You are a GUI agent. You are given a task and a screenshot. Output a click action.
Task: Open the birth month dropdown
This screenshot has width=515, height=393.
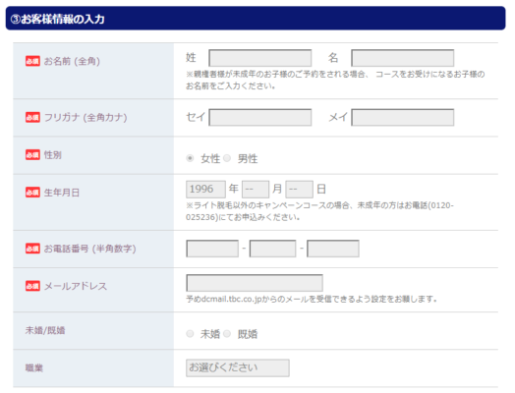256,189
